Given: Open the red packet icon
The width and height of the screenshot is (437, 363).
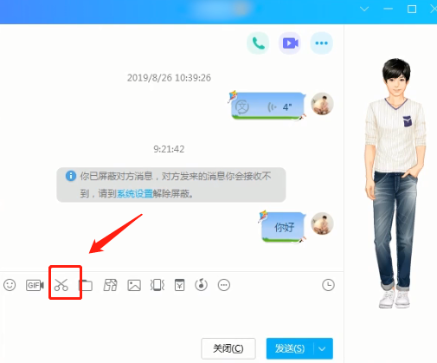Looking at the screenshot, I should point(179,285).
